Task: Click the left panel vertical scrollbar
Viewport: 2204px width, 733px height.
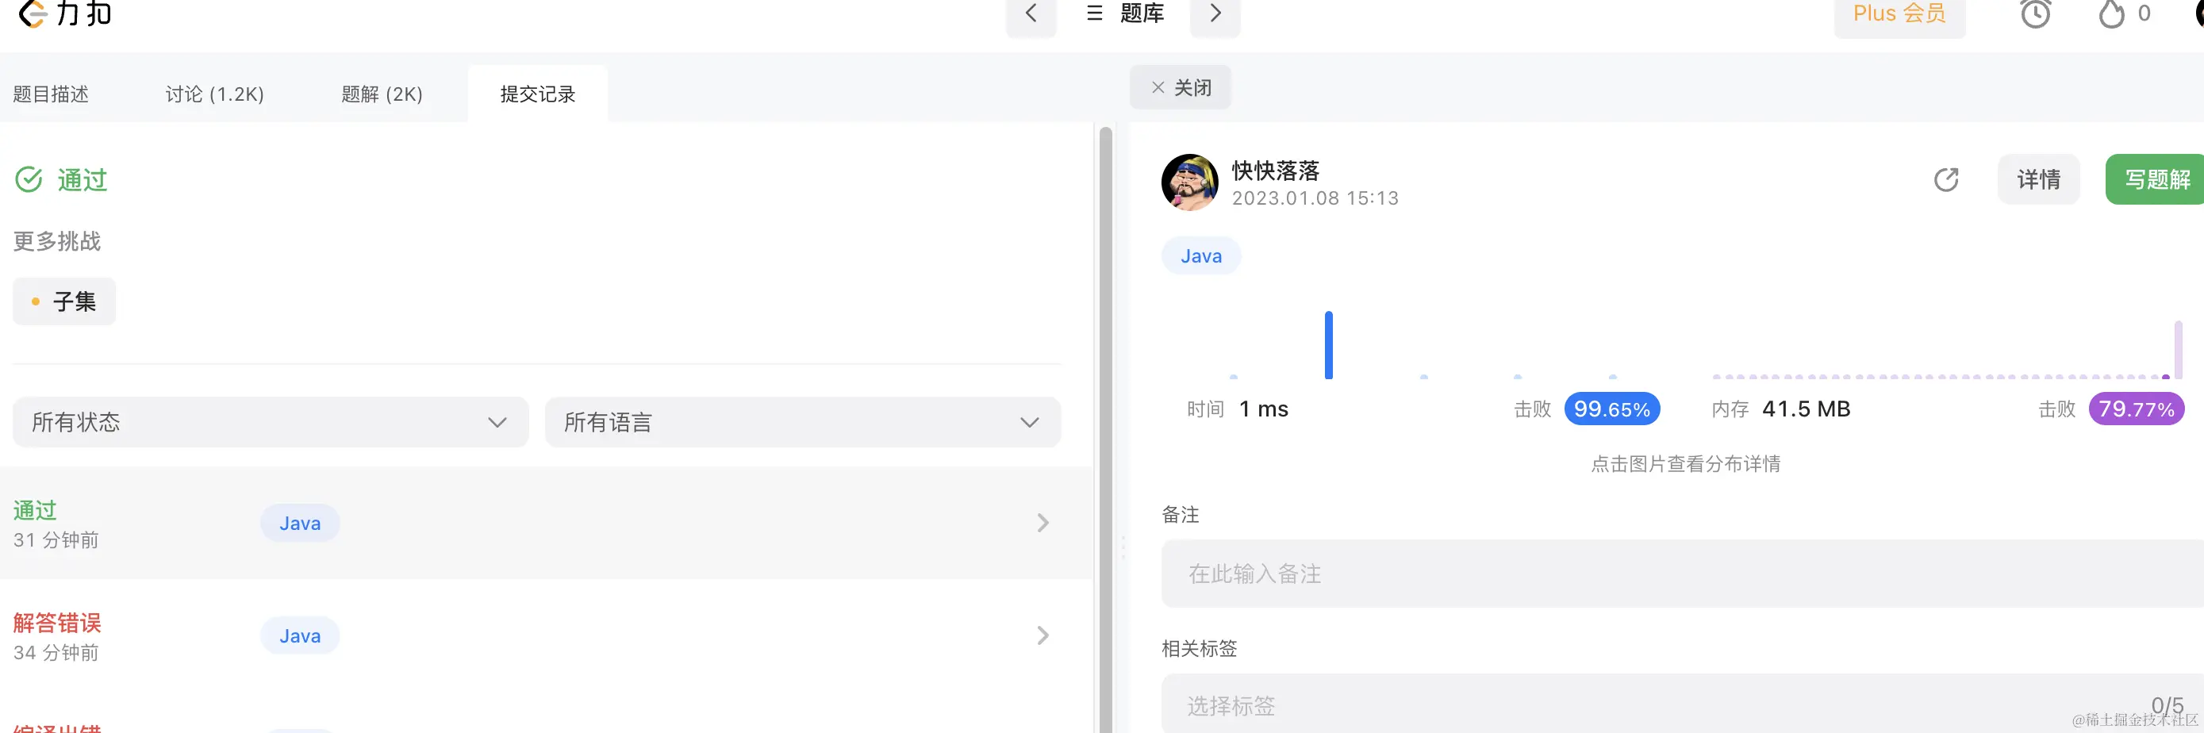Action: pos(1105,428)
